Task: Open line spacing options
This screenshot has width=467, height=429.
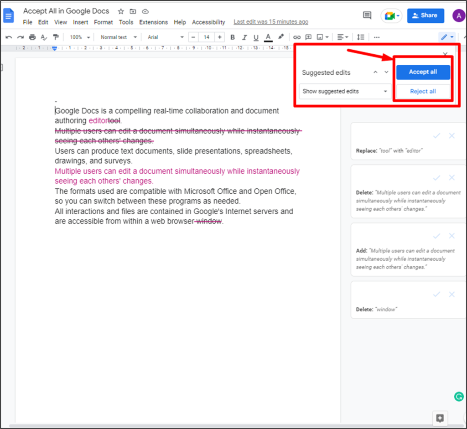Action: (x=360, y=37)
